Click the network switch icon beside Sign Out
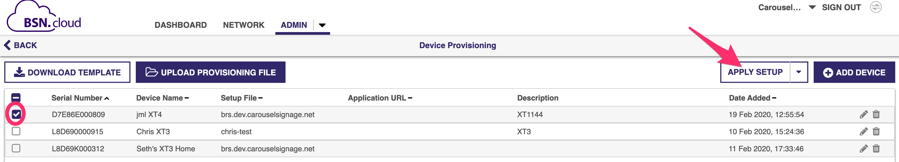Screen dimensions: 899x162 876,7
